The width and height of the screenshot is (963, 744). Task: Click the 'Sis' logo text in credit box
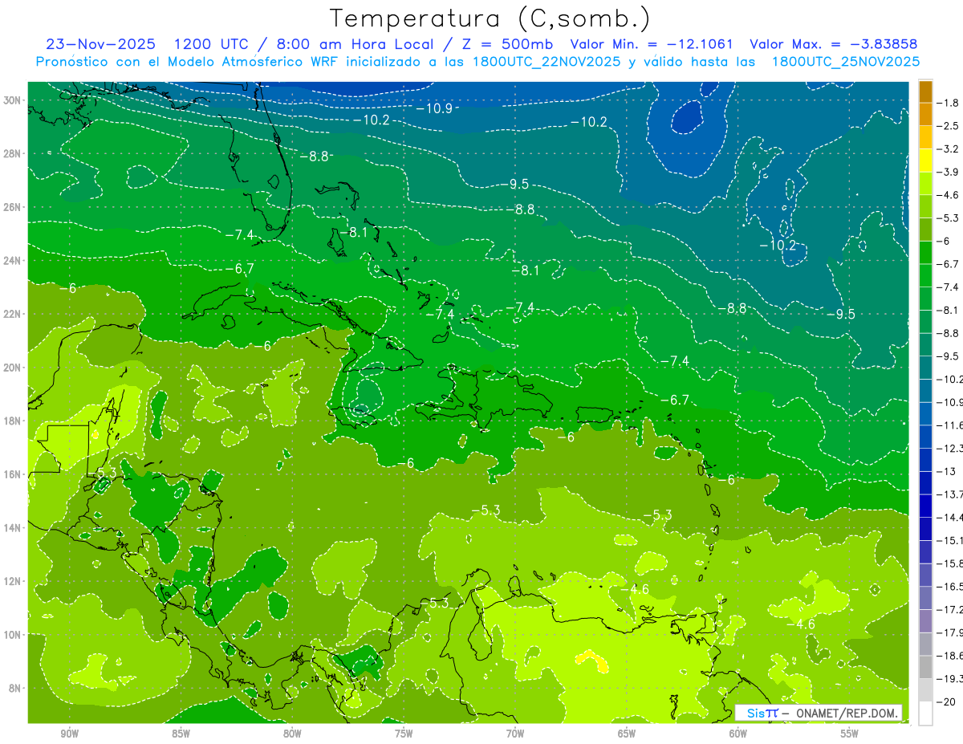click(756, 713)
